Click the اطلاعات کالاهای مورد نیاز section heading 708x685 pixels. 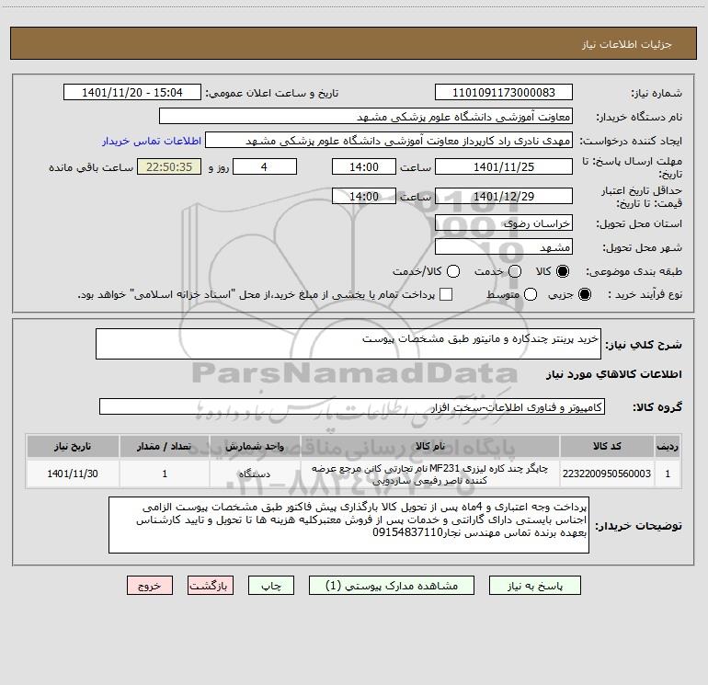tap(613, 374)
